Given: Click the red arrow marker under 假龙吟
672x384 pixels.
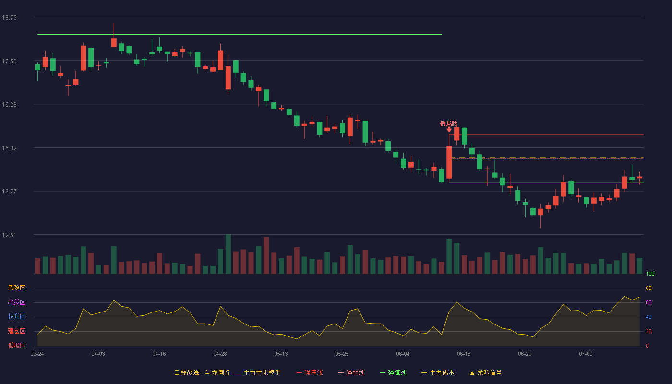Looking at the screenshot, I should 449,130.
